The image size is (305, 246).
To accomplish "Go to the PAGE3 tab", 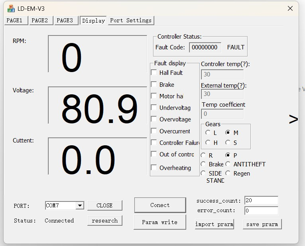I will 65,20.
